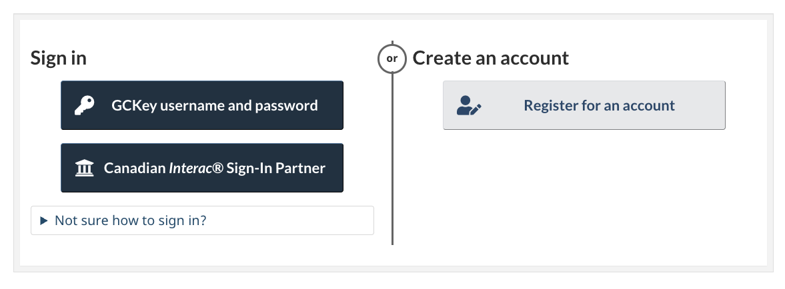The width and height of the screenshot is (785, 289).
Task: Click the "Create an account" heading
Action: pyautogui.click(x=490, y=58)
